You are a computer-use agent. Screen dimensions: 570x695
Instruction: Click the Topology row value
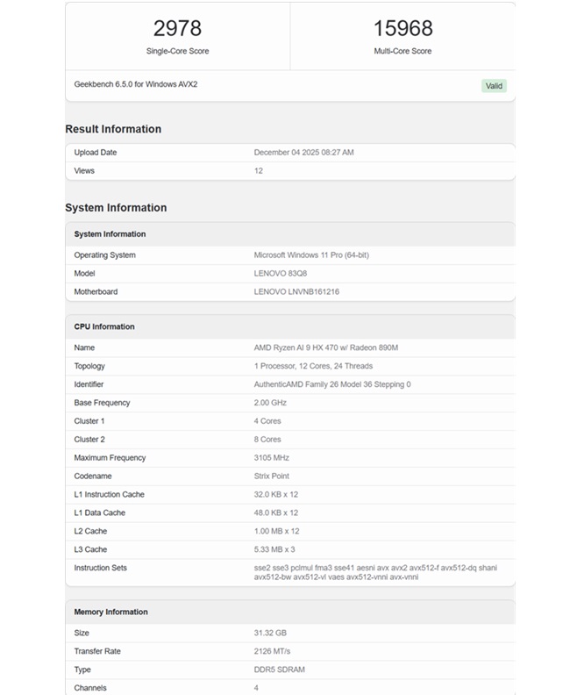313,367
